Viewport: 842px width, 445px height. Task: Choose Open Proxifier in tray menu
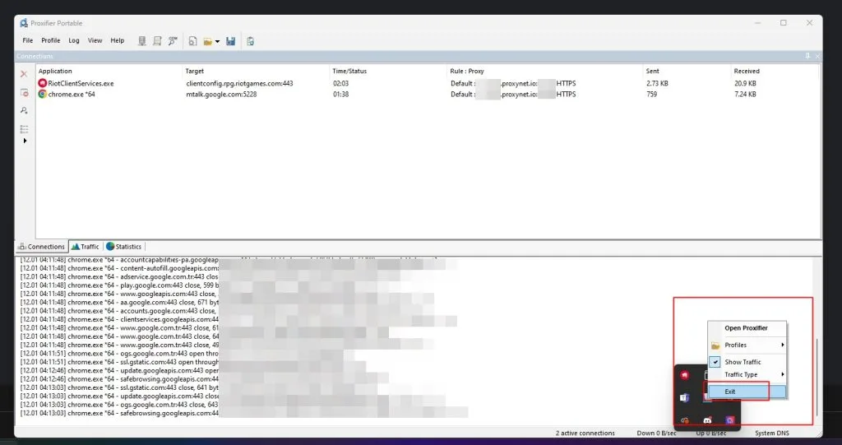(x=747, y=328)
